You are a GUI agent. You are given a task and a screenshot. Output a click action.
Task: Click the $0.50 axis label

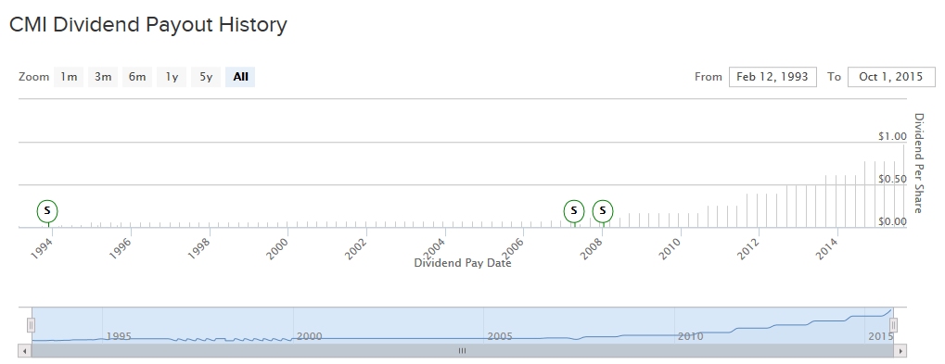click(892, 180)
